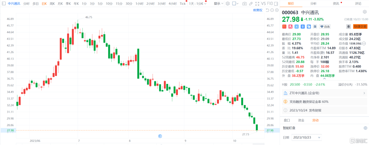Select Tick chart period

pos(182,4)
